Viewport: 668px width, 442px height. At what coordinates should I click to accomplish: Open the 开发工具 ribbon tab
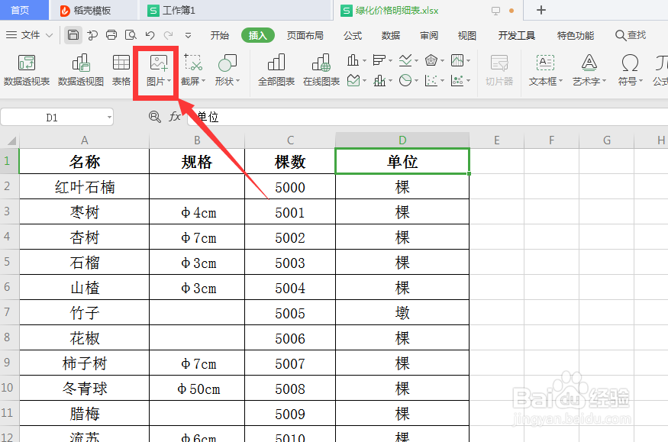(516, 35)
